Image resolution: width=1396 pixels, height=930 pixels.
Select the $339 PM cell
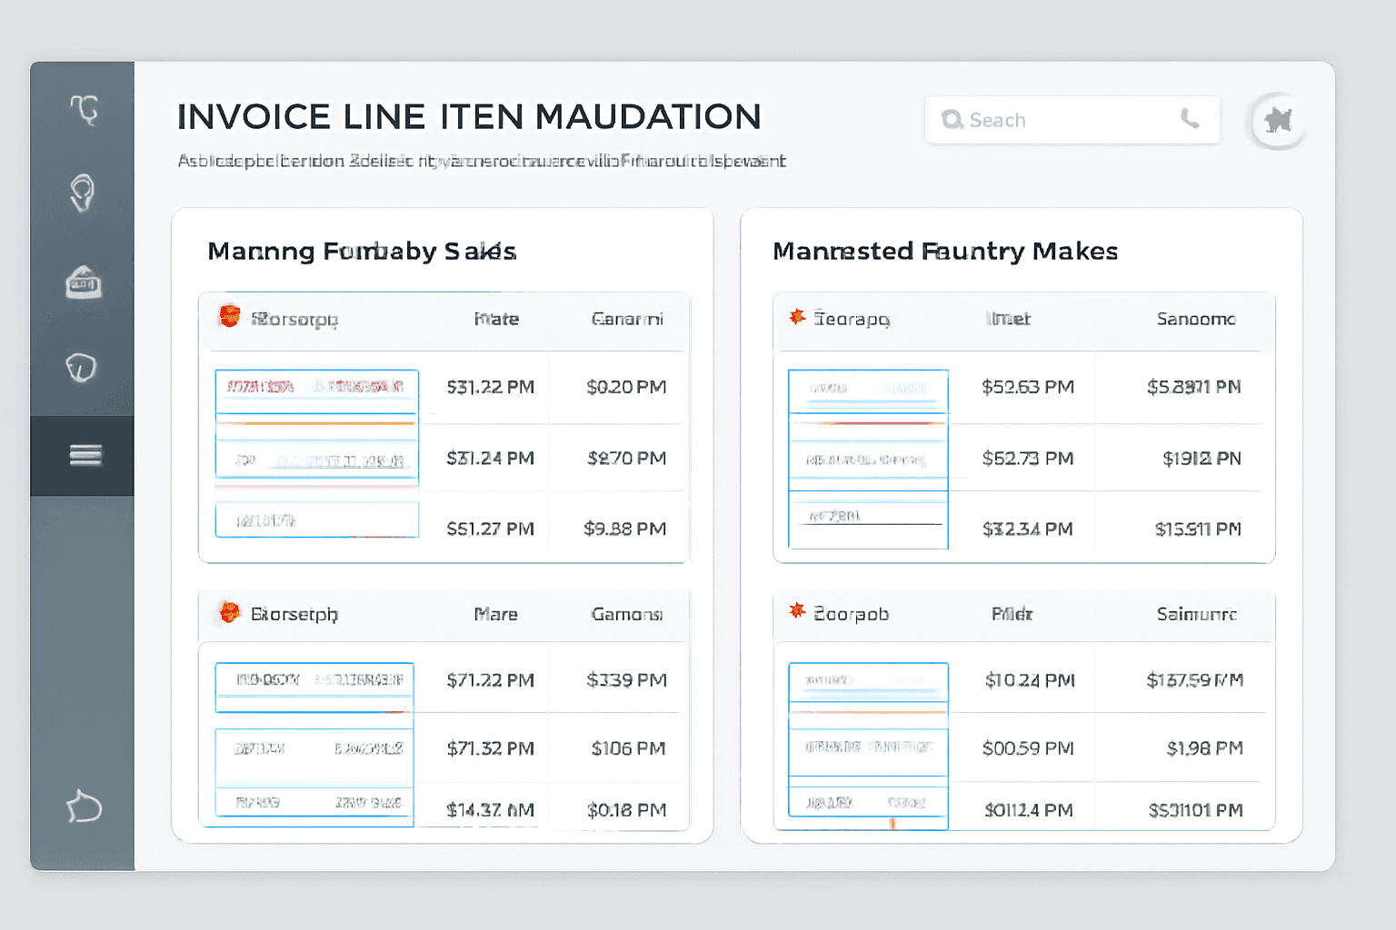click(x=626, y=680)
